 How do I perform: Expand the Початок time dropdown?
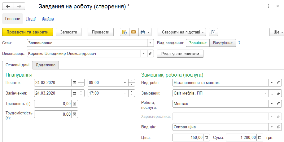[125, 83]
